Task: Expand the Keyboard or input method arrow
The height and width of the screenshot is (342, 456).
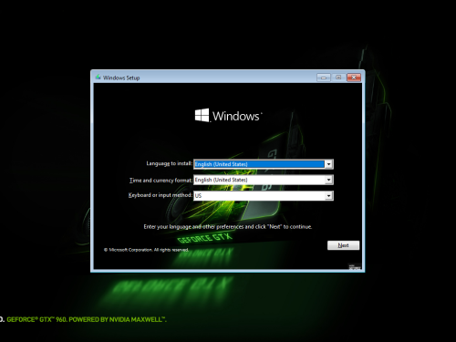Action: (x=328, y=196)
